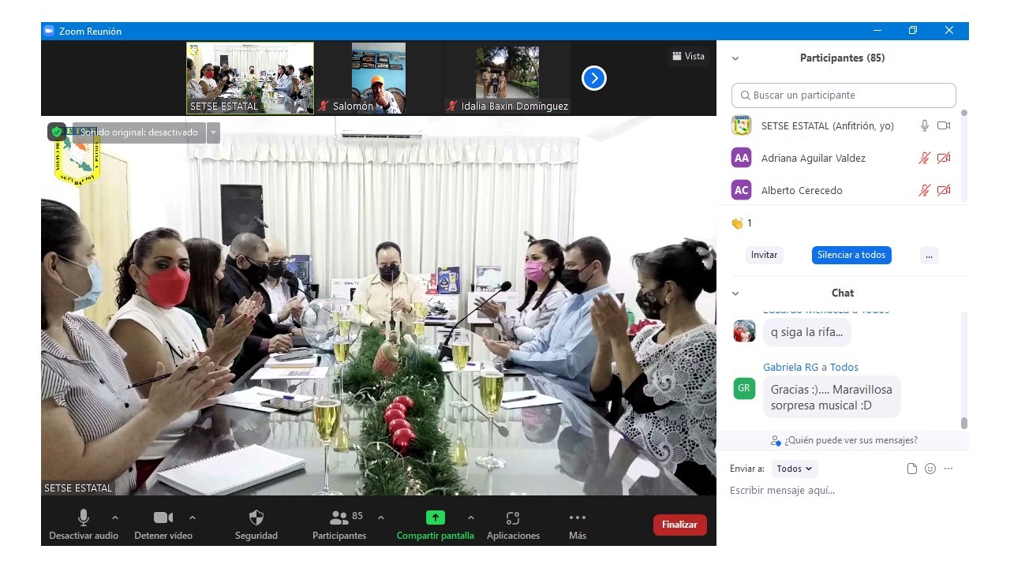
Task: Click the Zoom Reunión title bar icon
Action: click(x=48, y=31)
